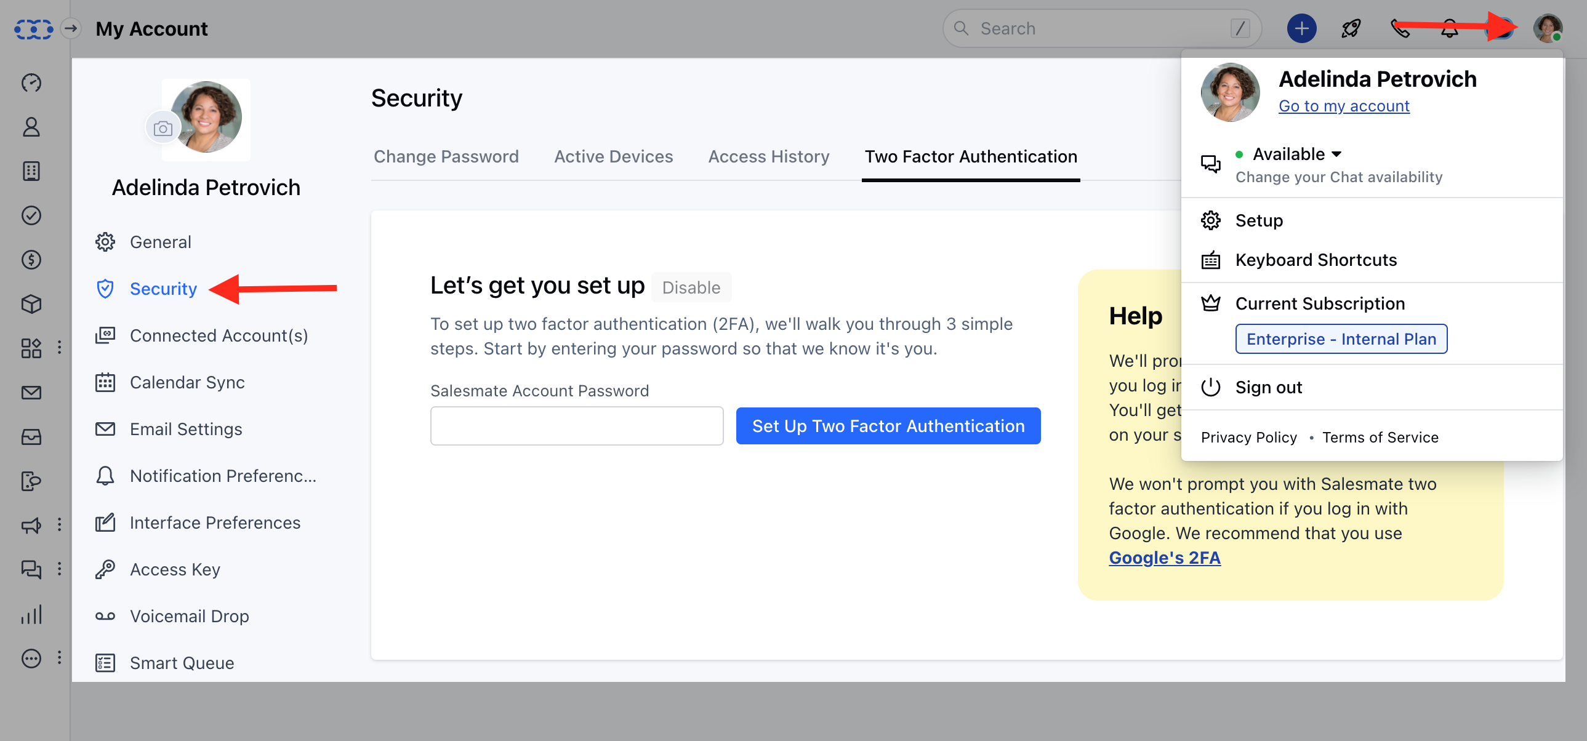Click the blue plus quick-add icon

coord(1301,28)
